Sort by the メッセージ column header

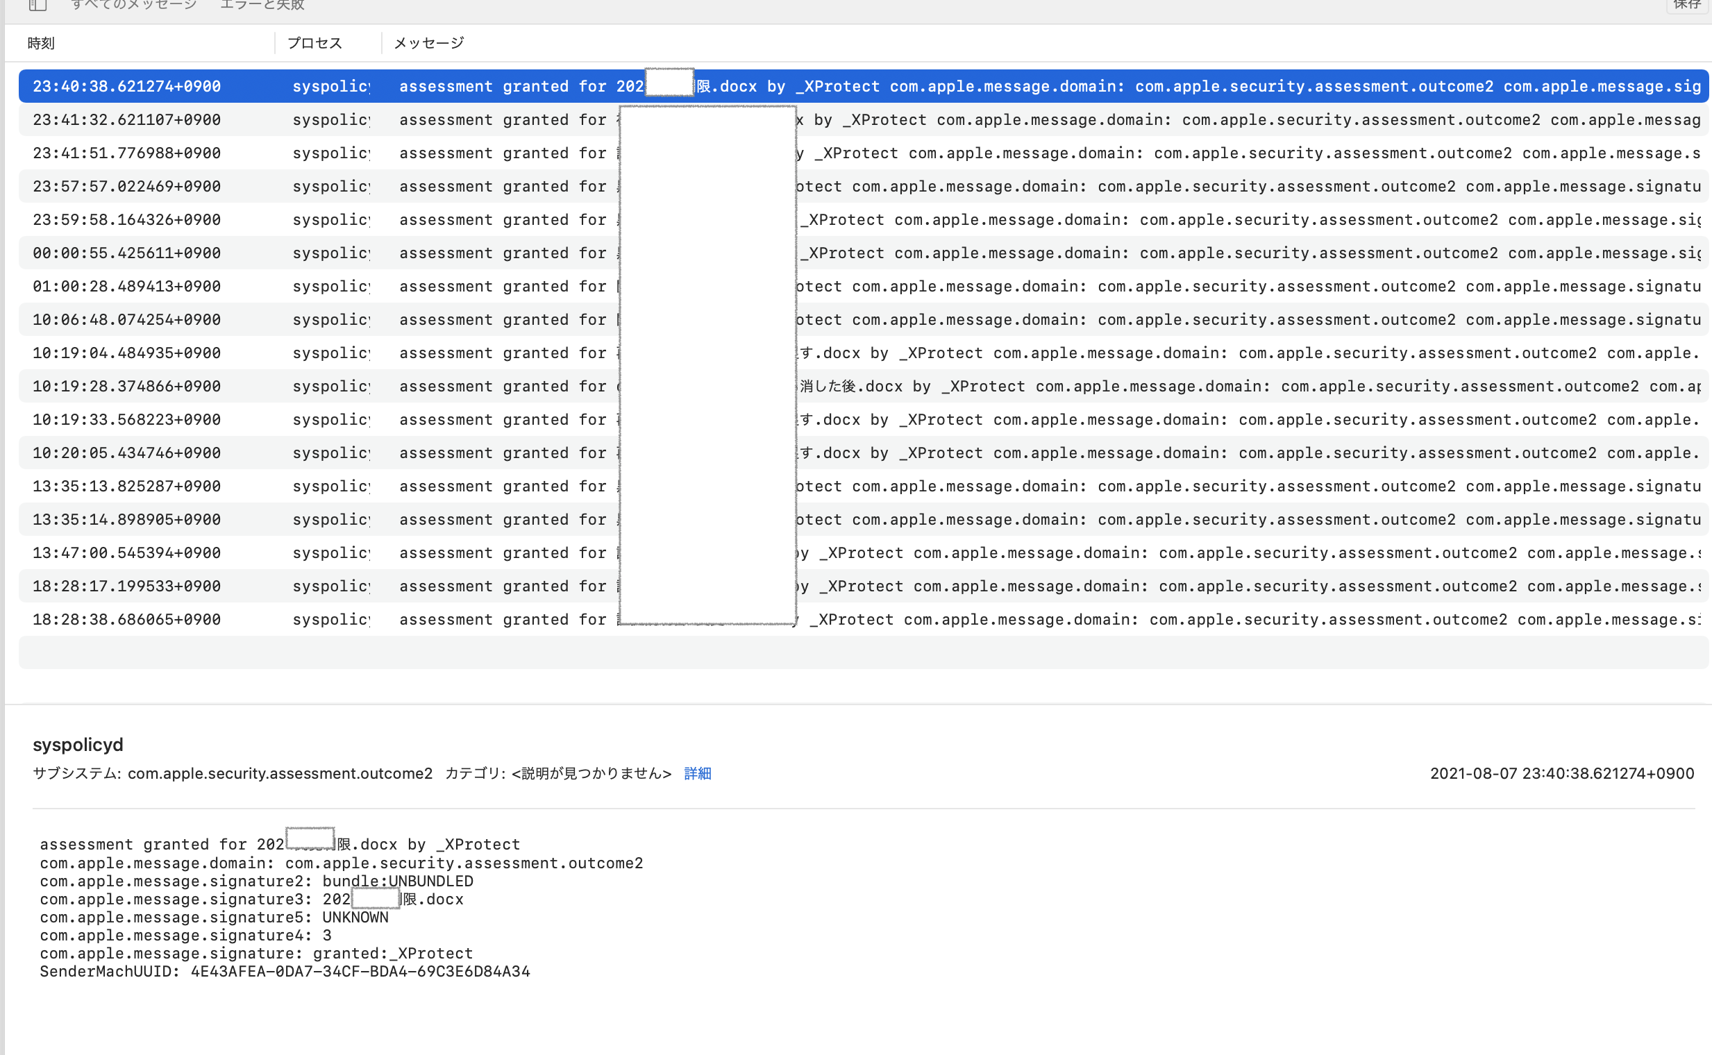pos(428,43)
